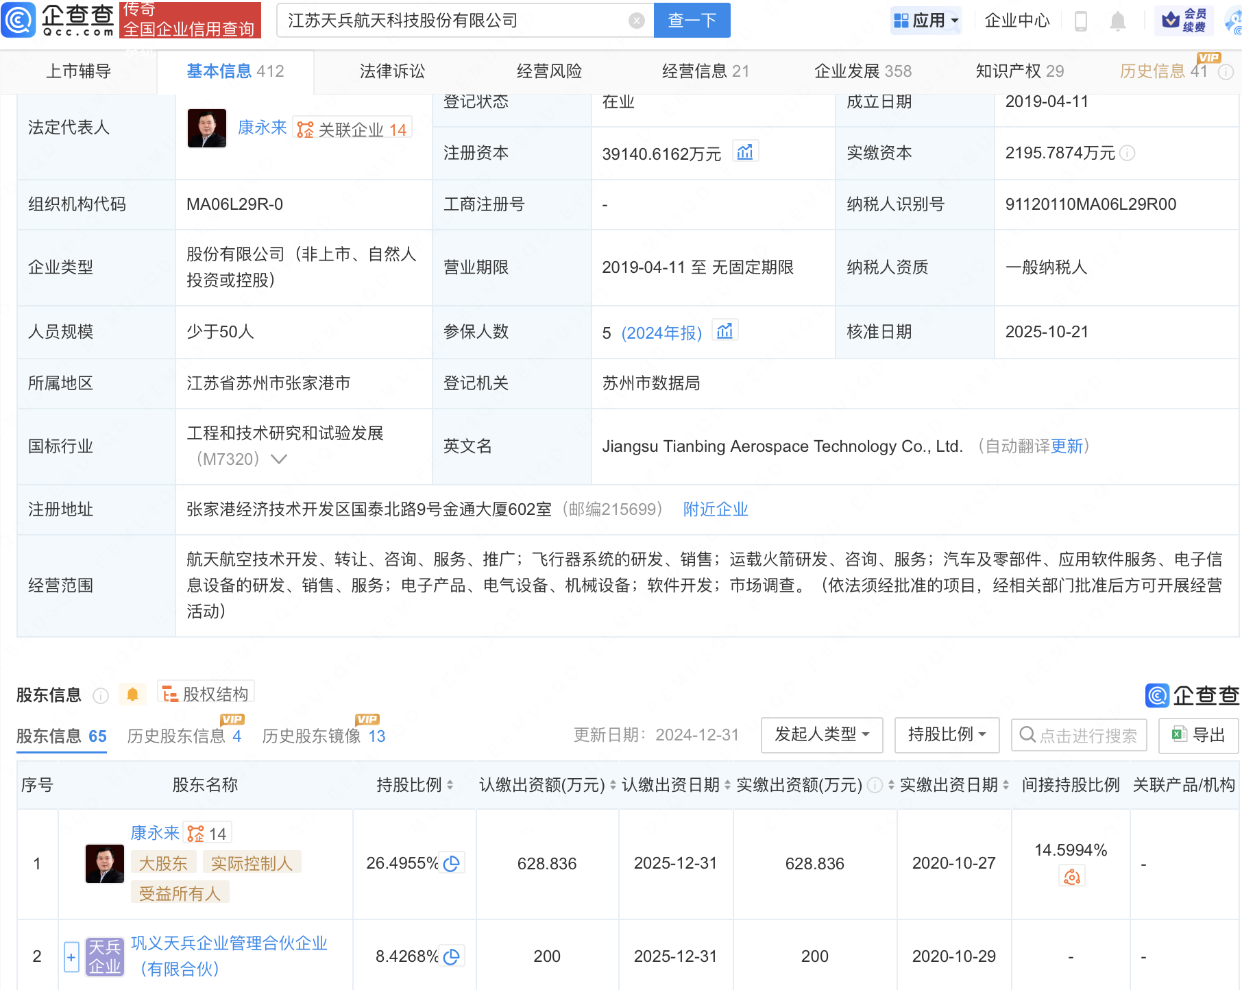This screenshot has height=990, width=1242.
Task: Open the 应用 dropdown menu
Action: pos(927,21)
